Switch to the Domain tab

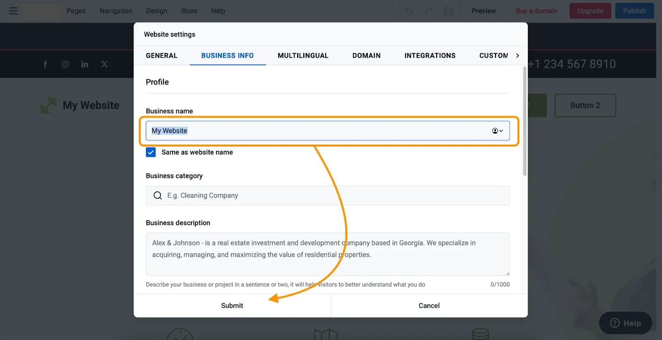(366, 56)
